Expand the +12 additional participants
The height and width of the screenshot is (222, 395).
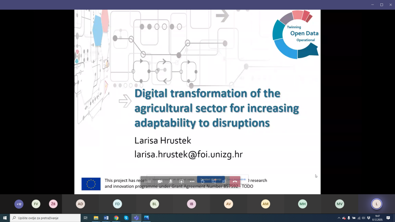click(19, 204)
